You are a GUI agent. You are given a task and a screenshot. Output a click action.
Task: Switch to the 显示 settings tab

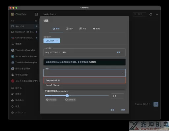tap(69, 29)
